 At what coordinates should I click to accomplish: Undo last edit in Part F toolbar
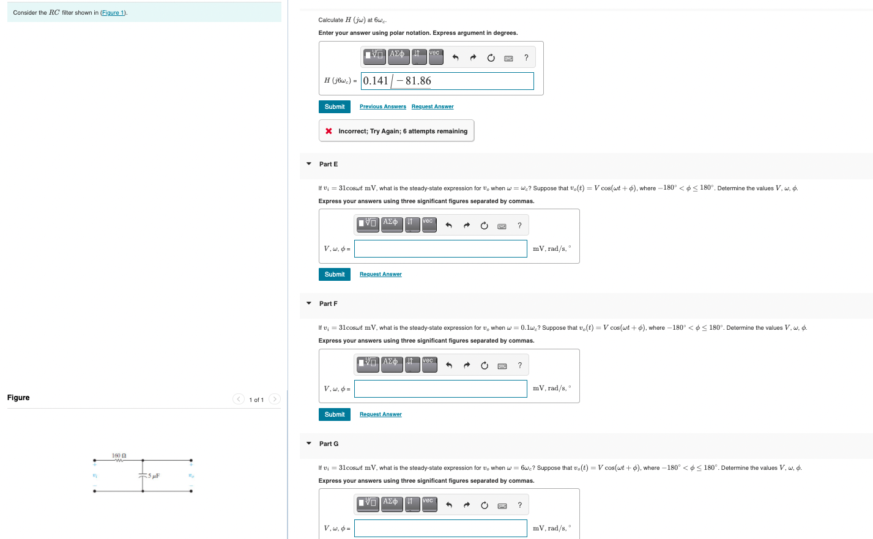(448, 365)
